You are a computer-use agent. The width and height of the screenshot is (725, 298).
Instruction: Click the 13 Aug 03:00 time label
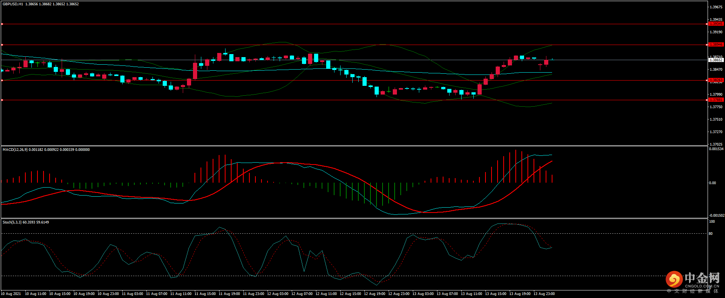pos(423,294)
